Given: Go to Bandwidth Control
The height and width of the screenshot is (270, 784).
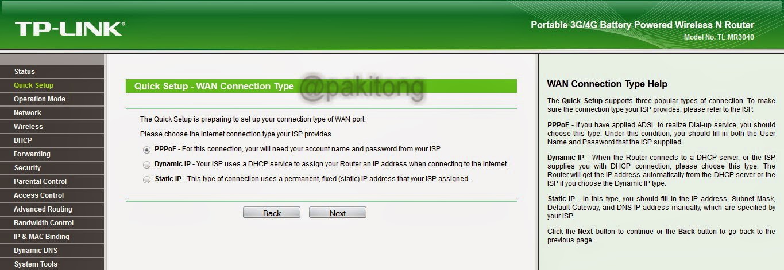Looking at the screenshot, I should pyautogui.click(x=52, y=223).
